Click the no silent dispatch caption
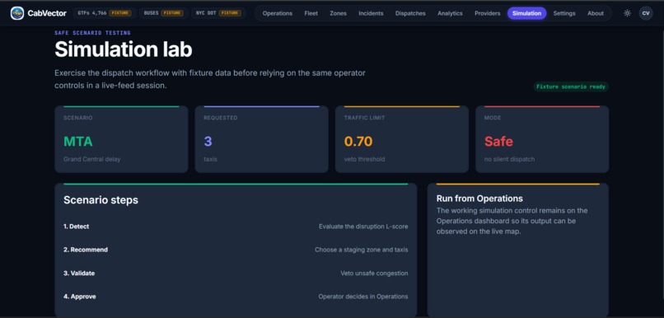 click(509, 159)
